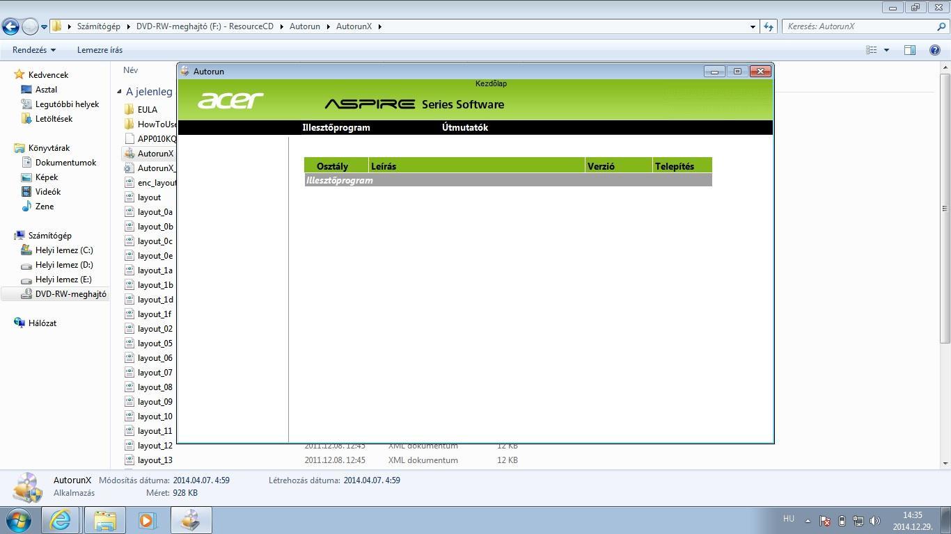This screenshot has height=534, width=951.
Task: Click the HU language indicator
Action: pyautogui.click(x=789, y=519)
